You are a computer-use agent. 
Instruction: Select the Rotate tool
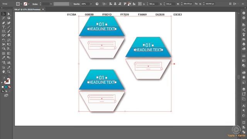3,40
